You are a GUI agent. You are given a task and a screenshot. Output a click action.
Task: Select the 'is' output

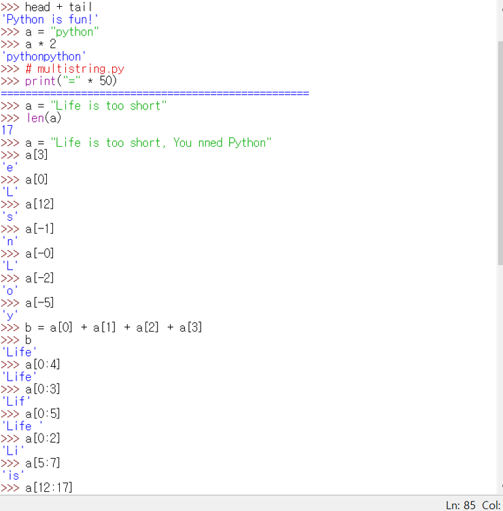(x=13, y=476)
